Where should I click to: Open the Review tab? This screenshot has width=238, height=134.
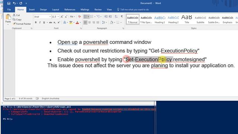pyautogui.click(x=98, y=10)
